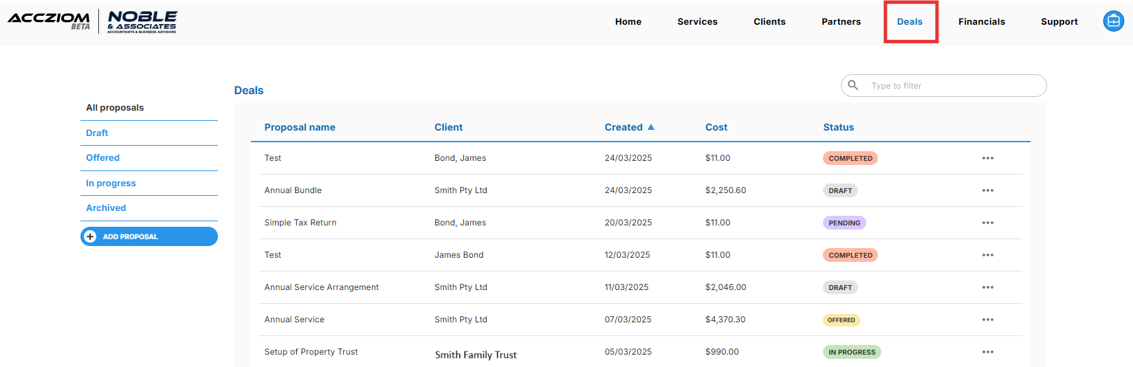This screenshot has height=367, width=1133.
Task: Open more options for Setup of Property Trust
Action: (988, 352)
